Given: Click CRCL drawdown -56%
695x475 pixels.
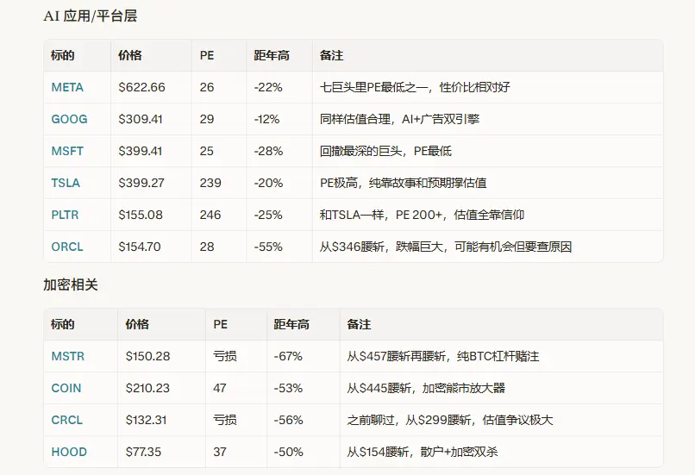Looking at the screenshot, I should coord(288,420).
